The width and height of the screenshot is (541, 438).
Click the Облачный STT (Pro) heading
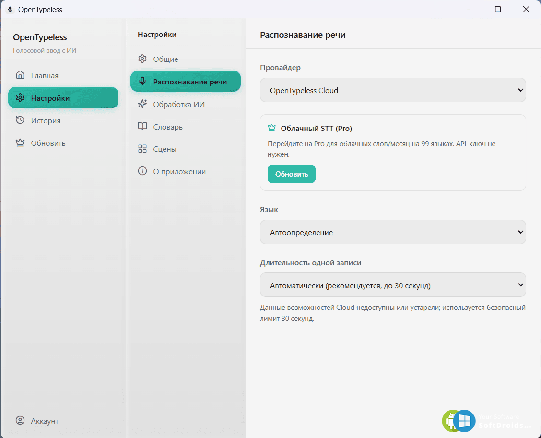(316, 129)
